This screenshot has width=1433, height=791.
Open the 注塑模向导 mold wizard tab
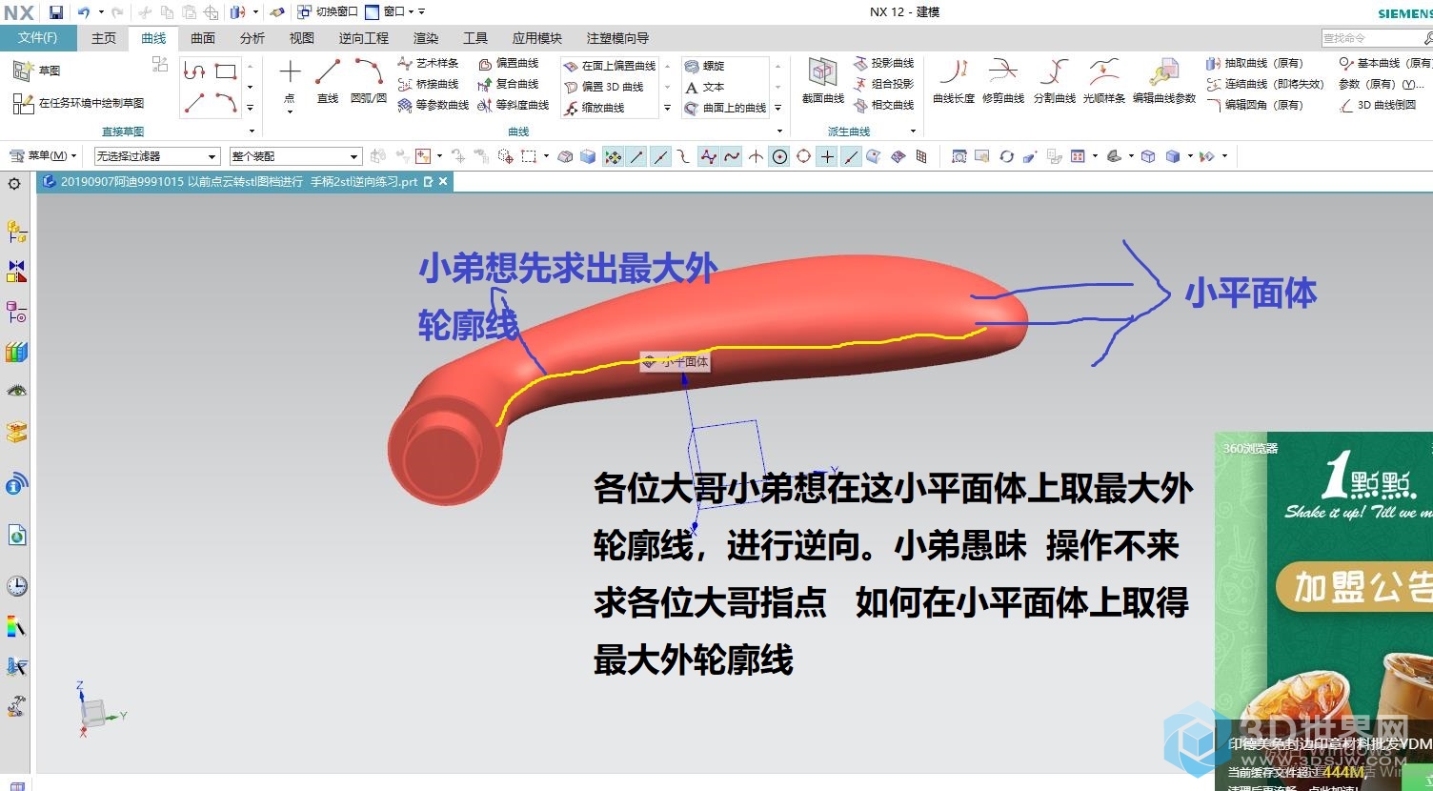click(x=617, y=38)
